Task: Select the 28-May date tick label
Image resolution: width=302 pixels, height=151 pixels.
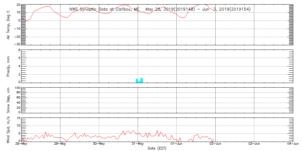Action: pyautogui.click(x=21, y=144)
